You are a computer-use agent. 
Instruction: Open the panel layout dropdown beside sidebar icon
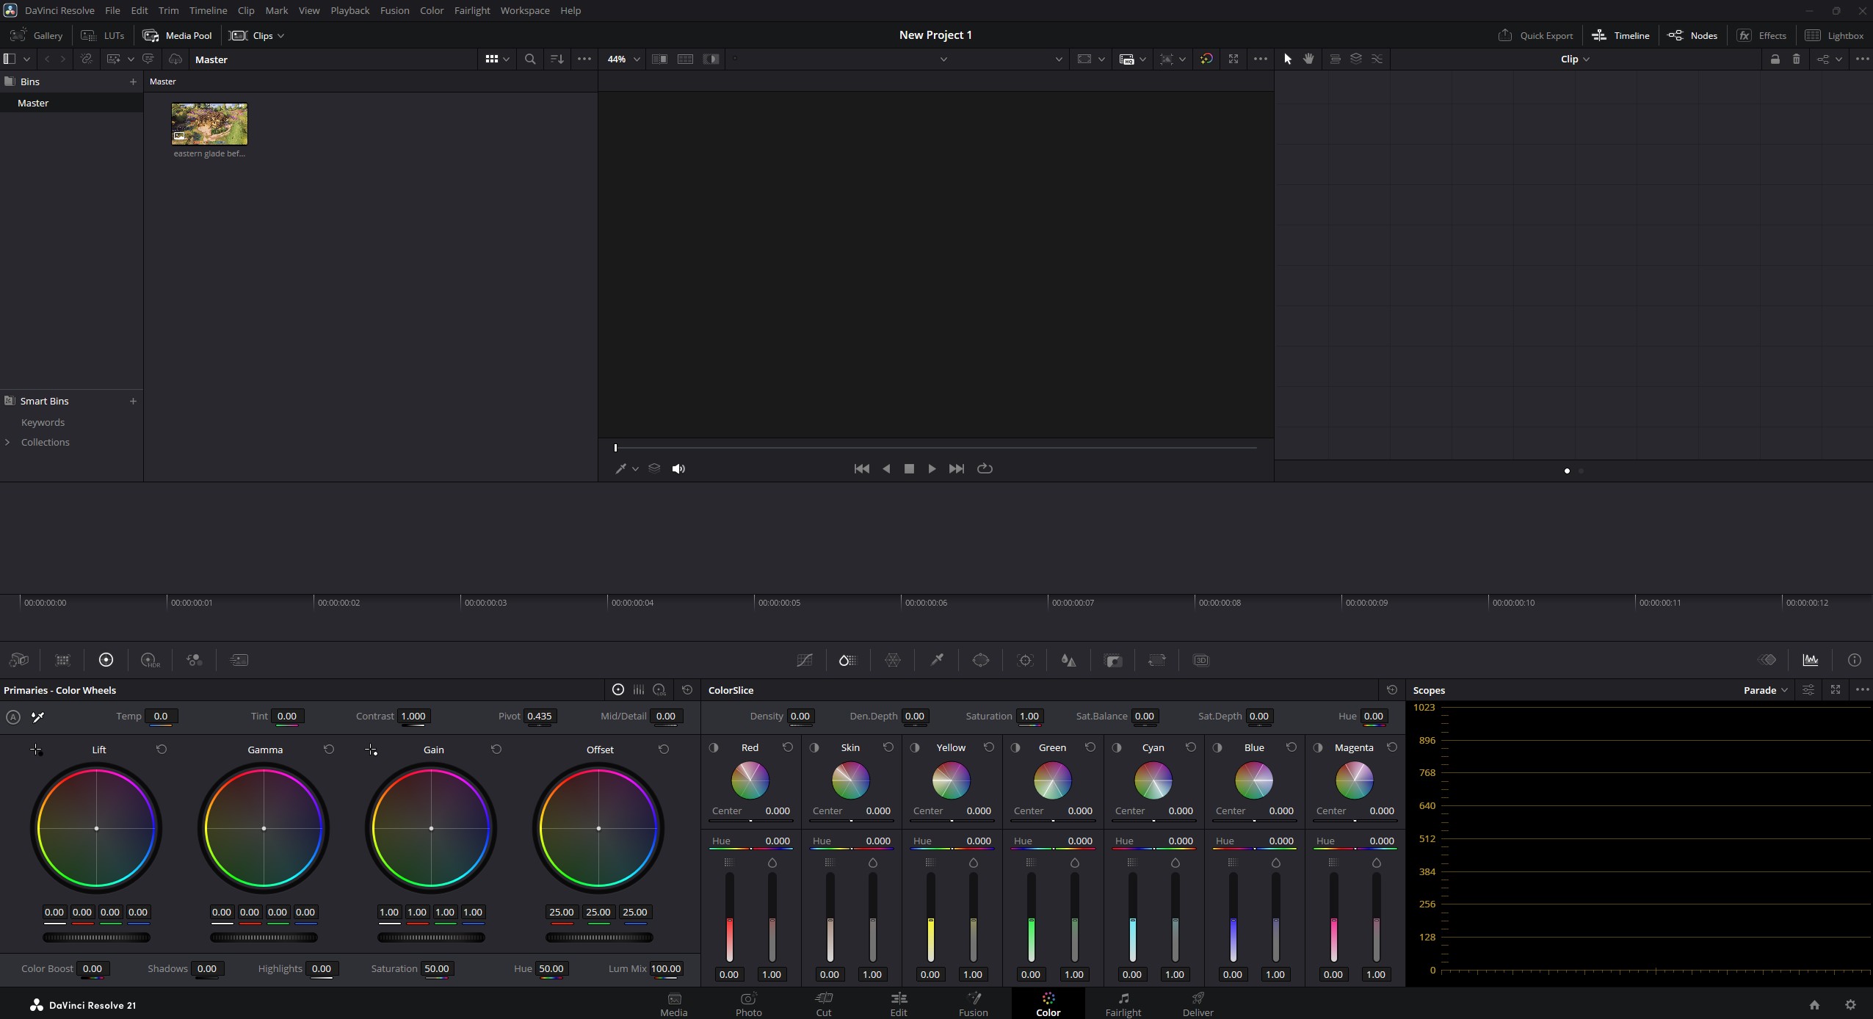click(x=26, y=59)
